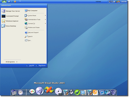The height and width of the screenshot is (97, 129).
Task: Open the dark scroll-shaped dock icon
Action: pyautogui.click(x=72, y=92)
